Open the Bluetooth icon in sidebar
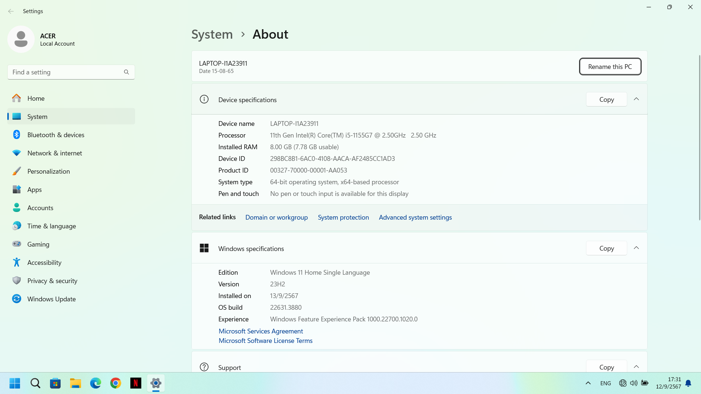Screen dimensions: 701x394 (16, 135)
